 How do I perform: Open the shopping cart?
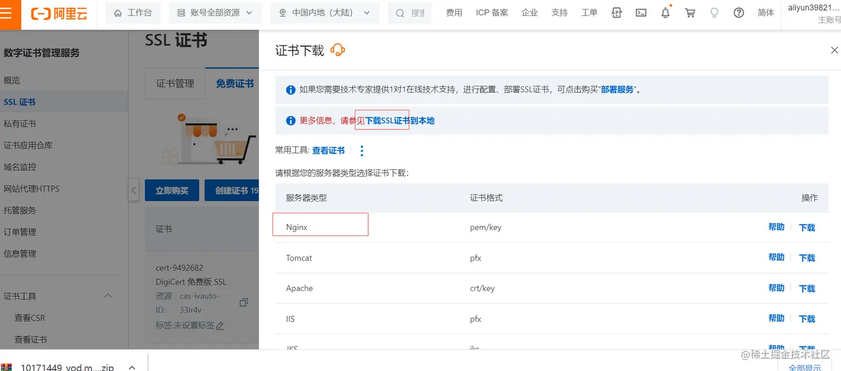click(690, 13)
